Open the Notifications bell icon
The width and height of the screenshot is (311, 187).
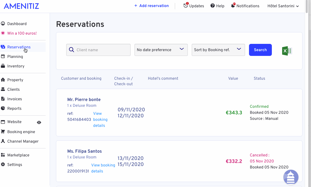click(233, 6)
